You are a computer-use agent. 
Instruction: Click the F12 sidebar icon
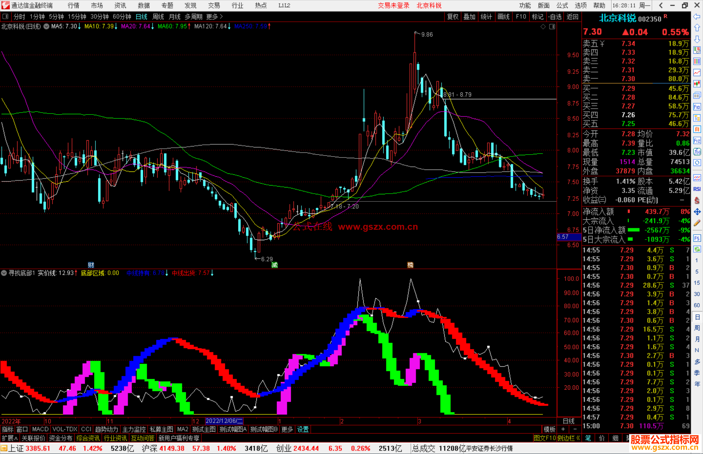[x=697, y=141]
